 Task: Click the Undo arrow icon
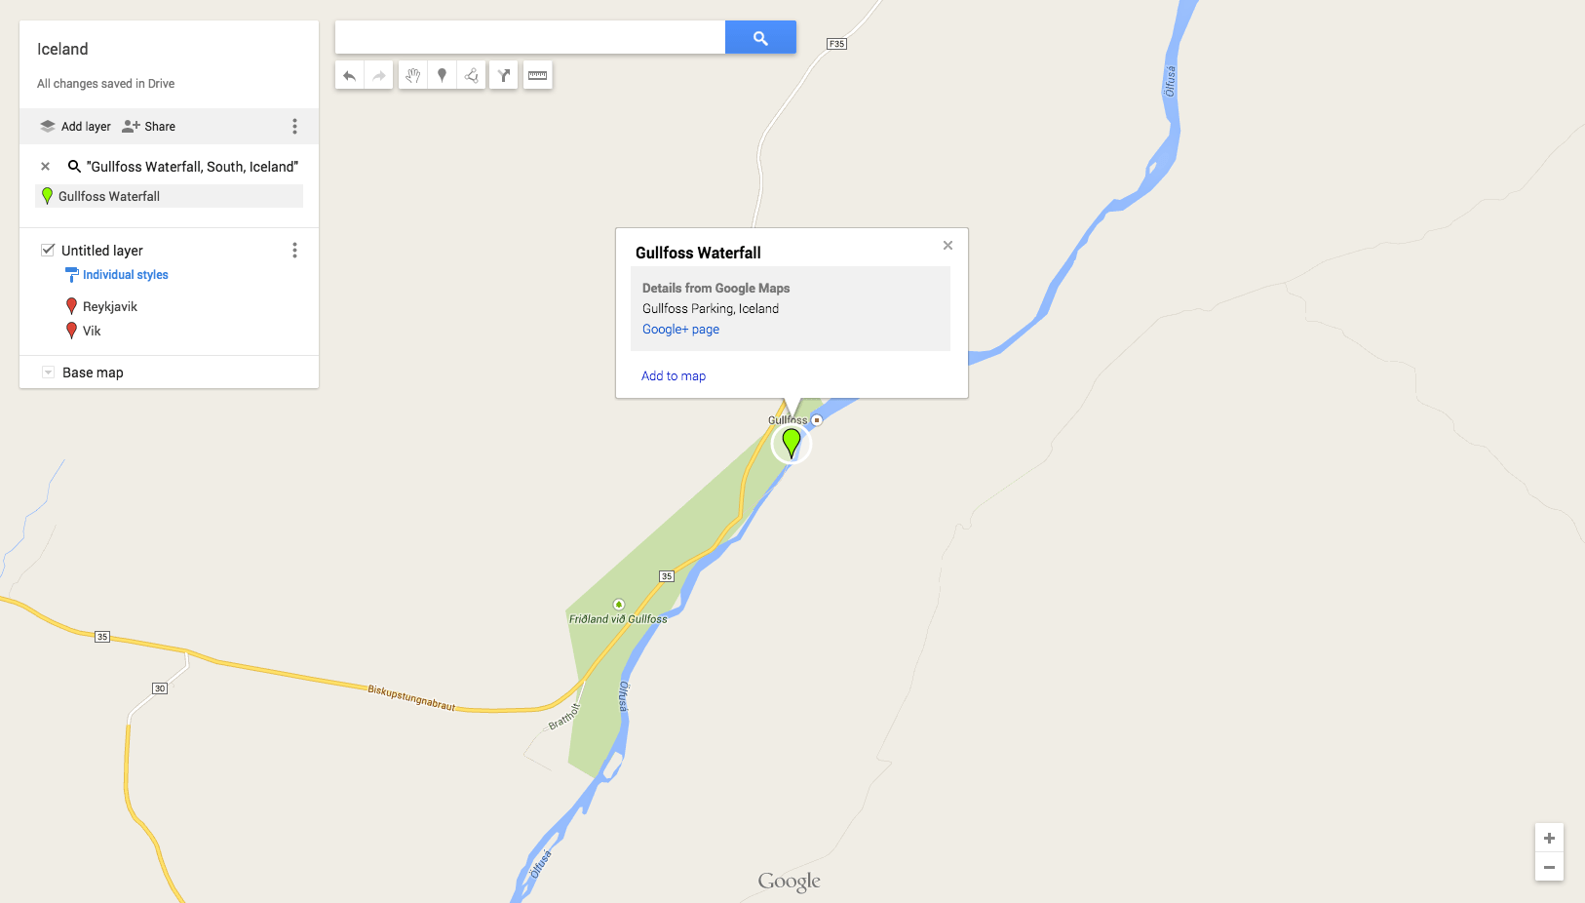point(350,75)
